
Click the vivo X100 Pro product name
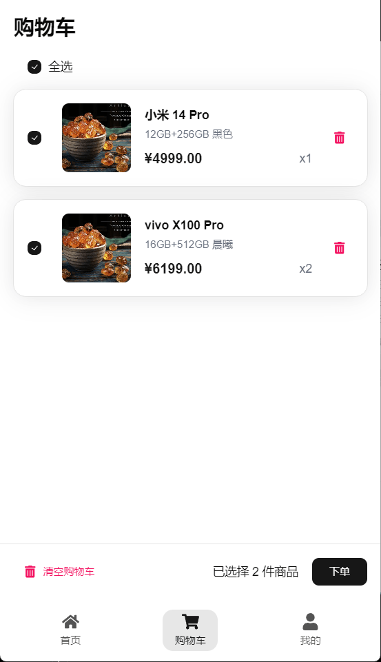(184, 225)
